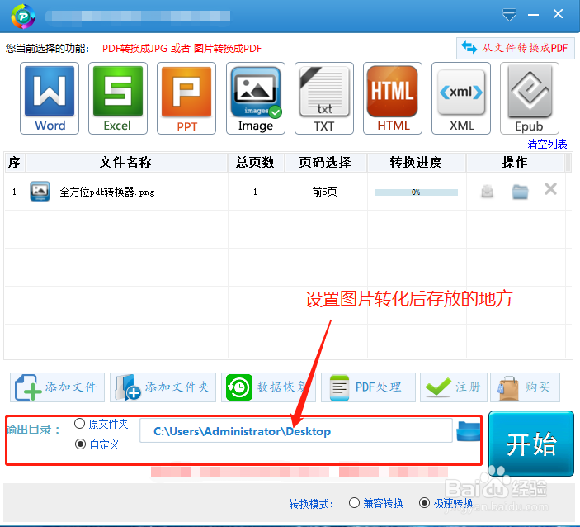The height and width of the screenshot is (527, 580).
Task: Click the output path field showing Desktop
Action: (296, 430)
